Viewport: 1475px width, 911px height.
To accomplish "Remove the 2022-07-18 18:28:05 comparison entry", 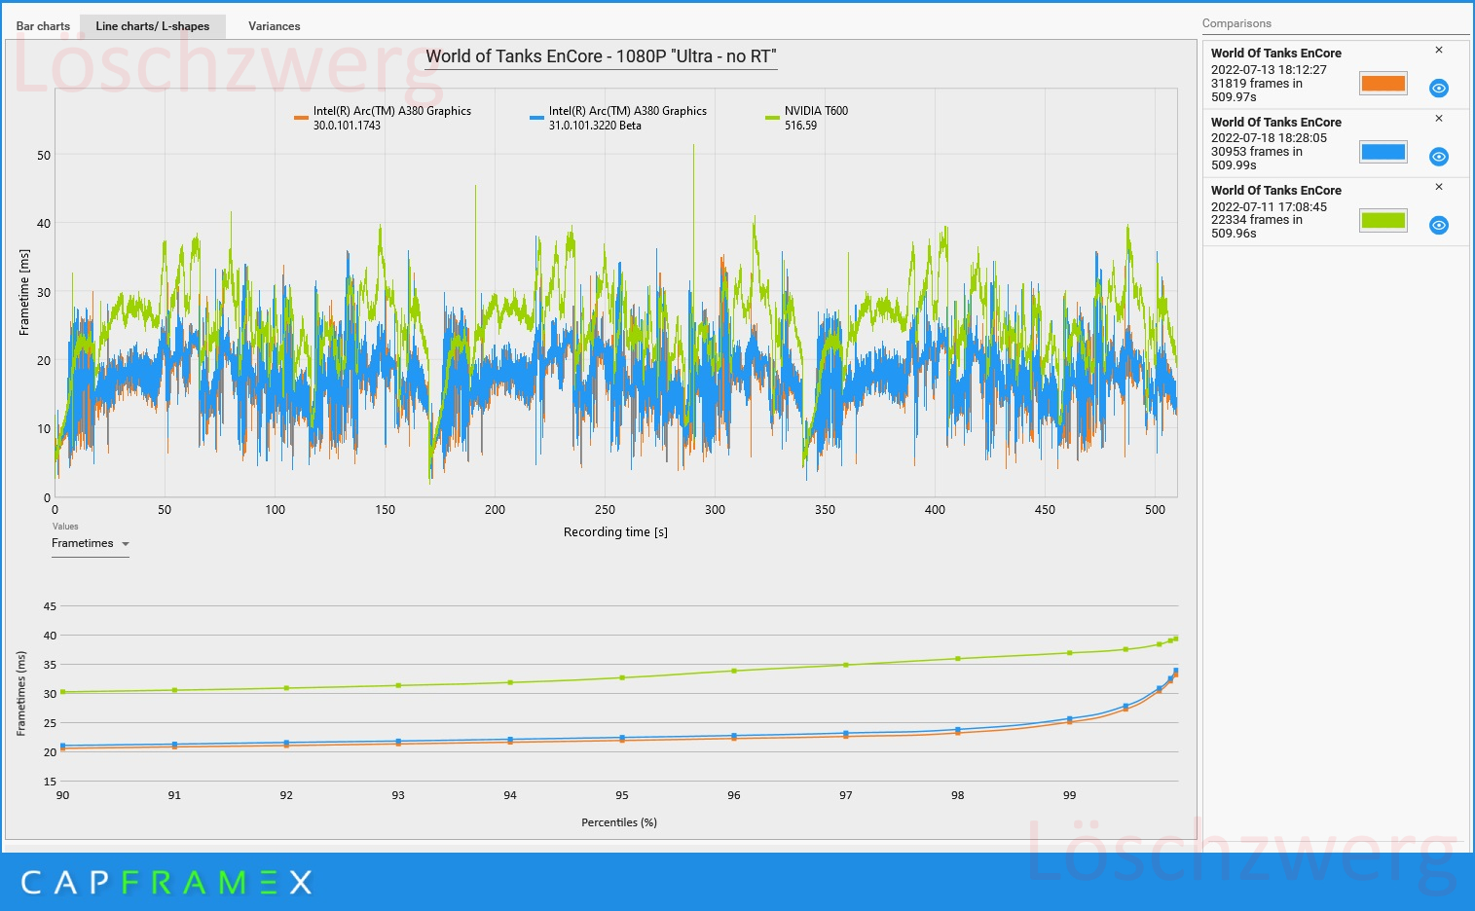I will point(1439,119).
